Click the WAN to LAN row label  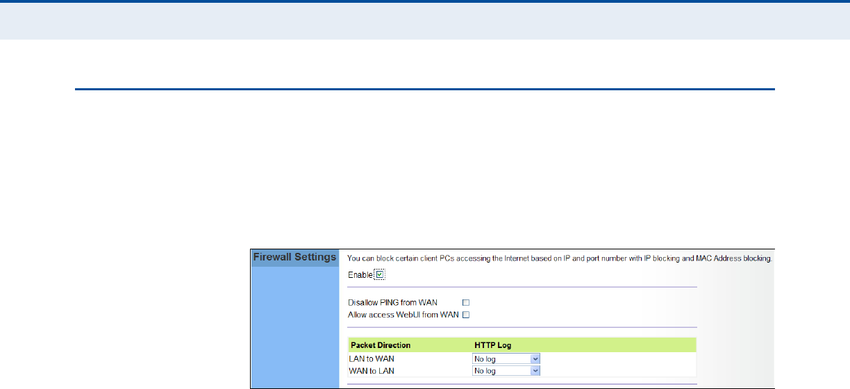point(371,371)
